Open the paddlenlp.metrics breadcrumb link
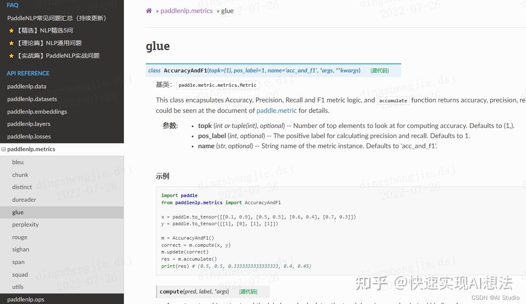526x304 pixels. [186, 11]
